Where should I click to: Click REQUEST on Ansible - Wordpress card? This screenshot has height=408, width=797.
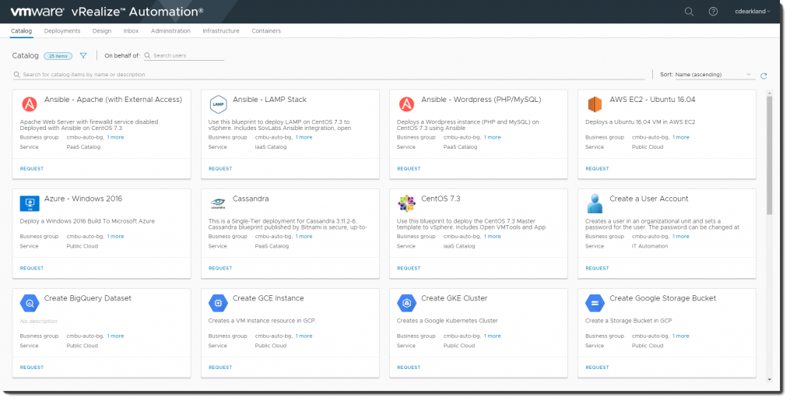point(409,168)
